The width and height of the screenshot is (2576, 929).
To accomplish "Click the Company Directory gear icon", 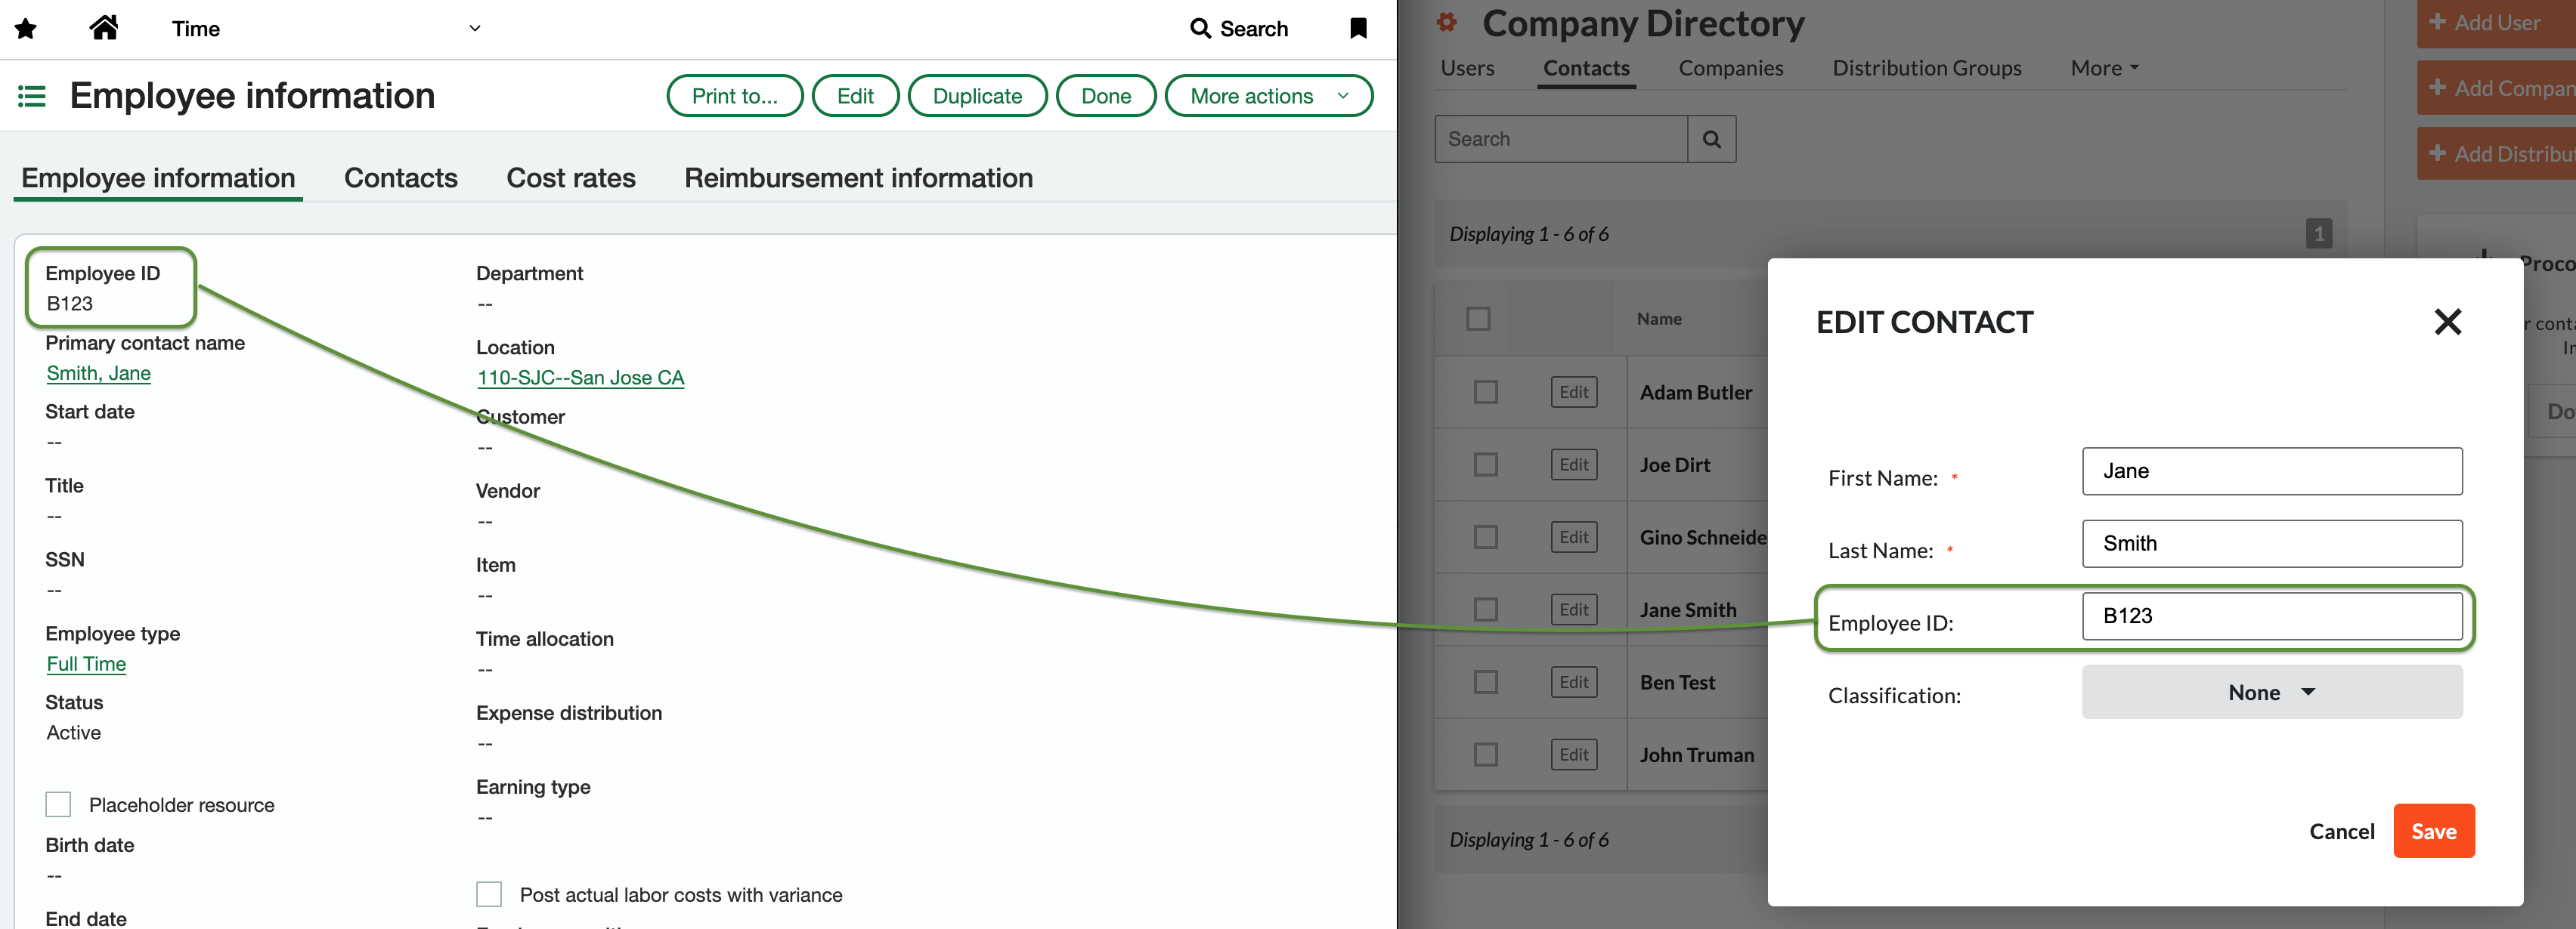I will click(x=1446, y=22).
